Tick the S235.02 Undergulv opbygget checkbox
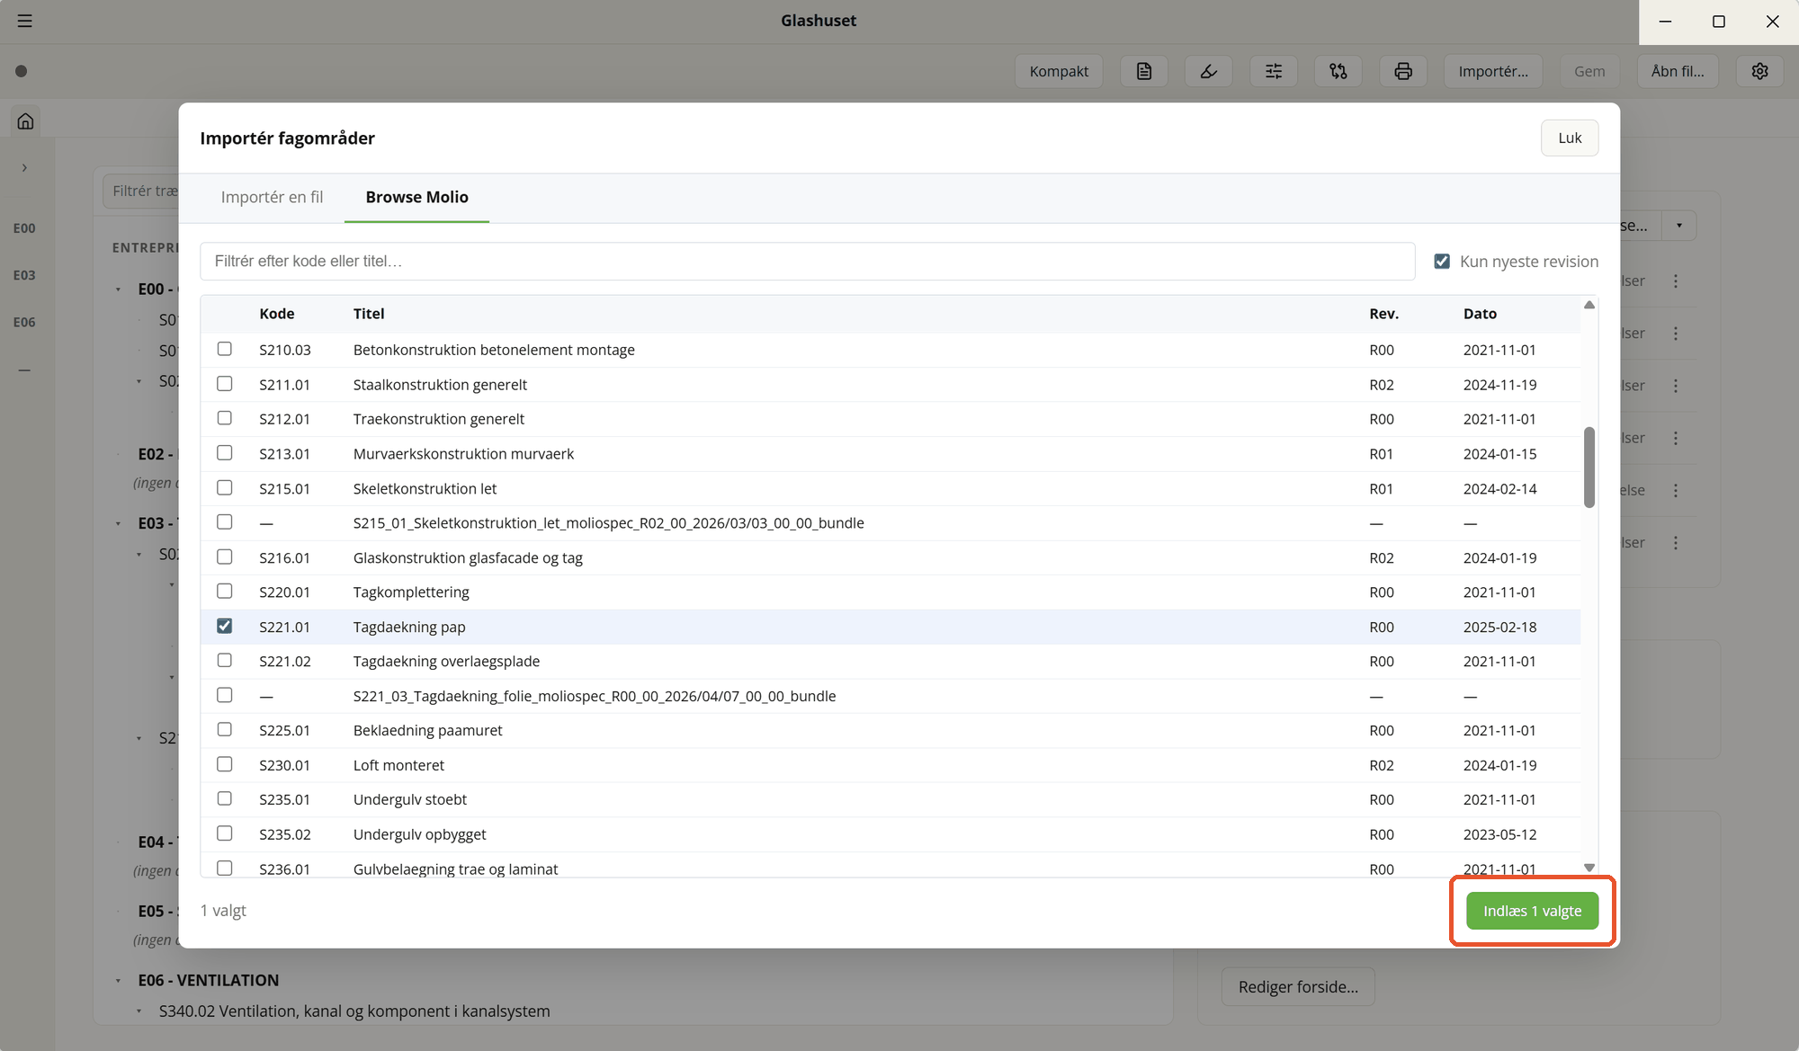The width and height of the screenshot is (1799, 1051). pyautogui.click(x=224, y=833)
